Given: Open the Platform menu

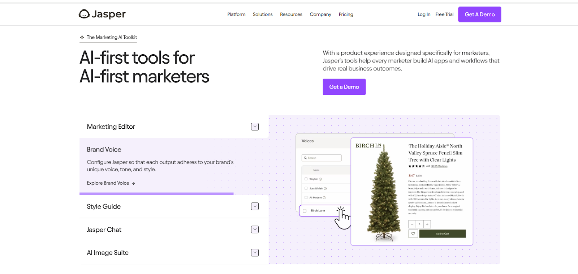Looking at the screenshot, I should [x=236, y=14].
